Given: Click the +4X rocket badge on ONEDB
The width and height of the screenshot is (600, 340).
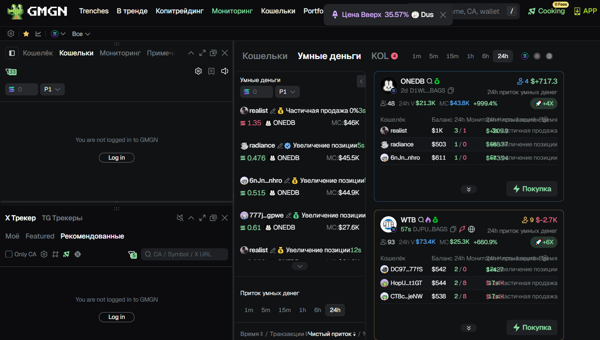Looking at the screenshot, I should point(544,103).
